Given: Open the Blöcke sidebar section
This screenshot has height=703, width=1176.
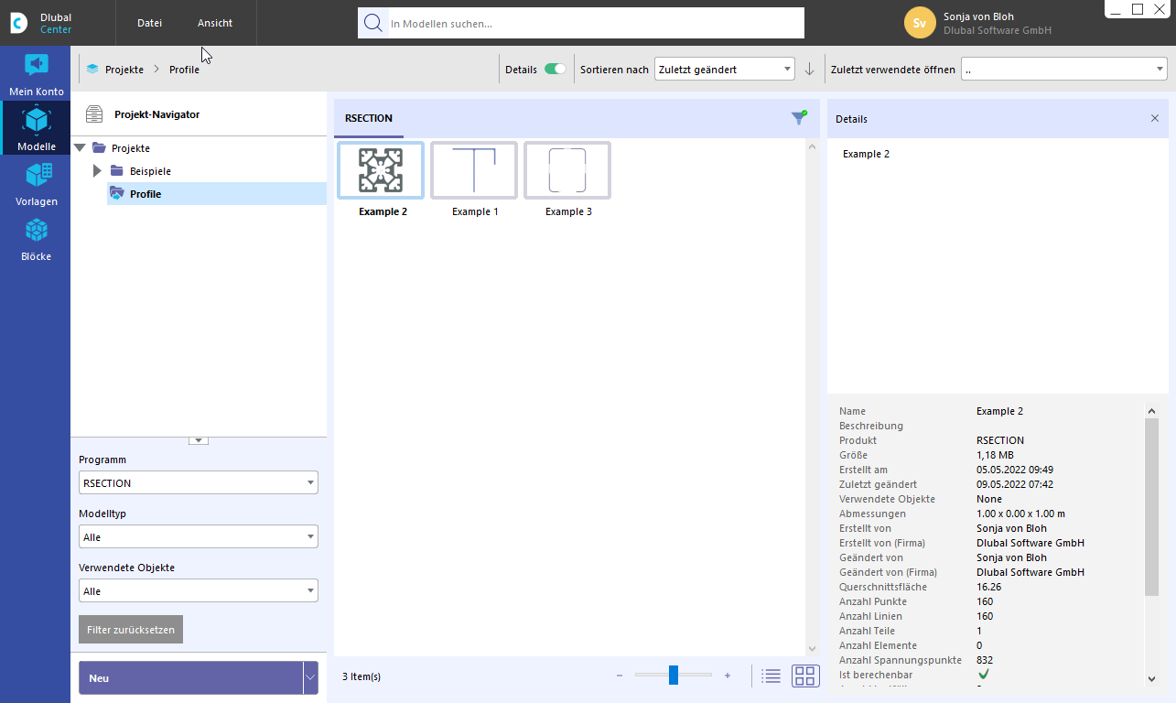Looking at the screenshot, I should 37,237.
